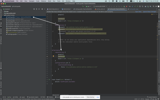This screenshot has height=100, width=160.
Task: Click the Sync Now link
Action: point(138,12)
